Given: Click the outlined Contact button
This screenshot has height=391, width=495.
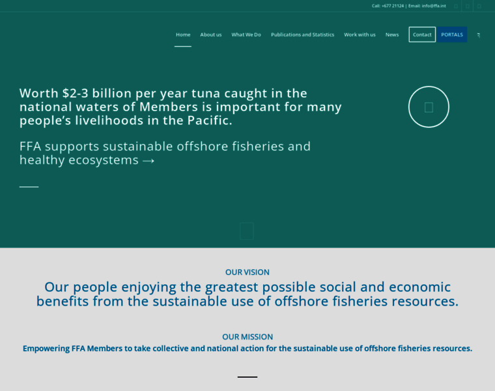Looking at the screenshot, I should 422,35.
